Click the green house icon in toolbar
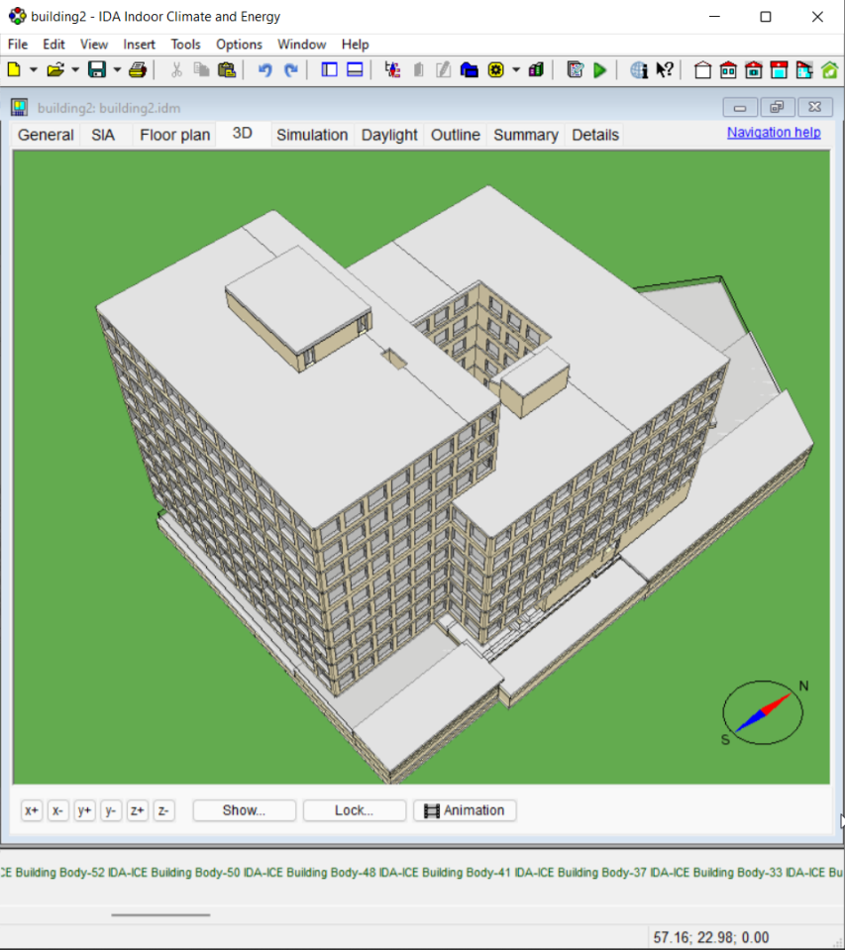 (829, 70)
